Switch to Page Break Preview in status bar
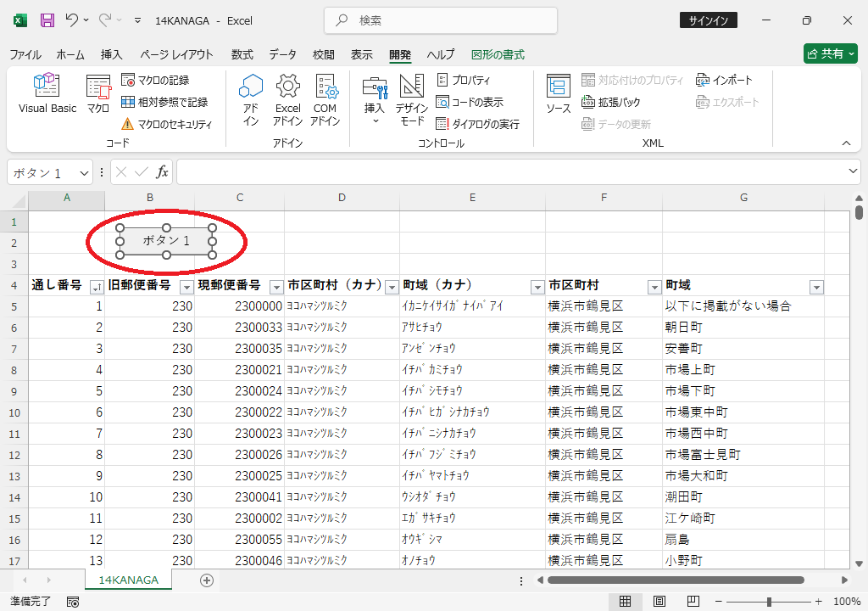The height and width of the screenshot is (611, 868). click(x=693, y=601)
